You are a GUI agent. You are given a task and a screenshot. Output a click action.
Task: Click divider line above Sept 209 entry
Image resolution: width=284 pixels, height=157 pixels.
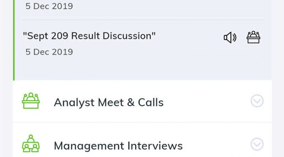142,20
